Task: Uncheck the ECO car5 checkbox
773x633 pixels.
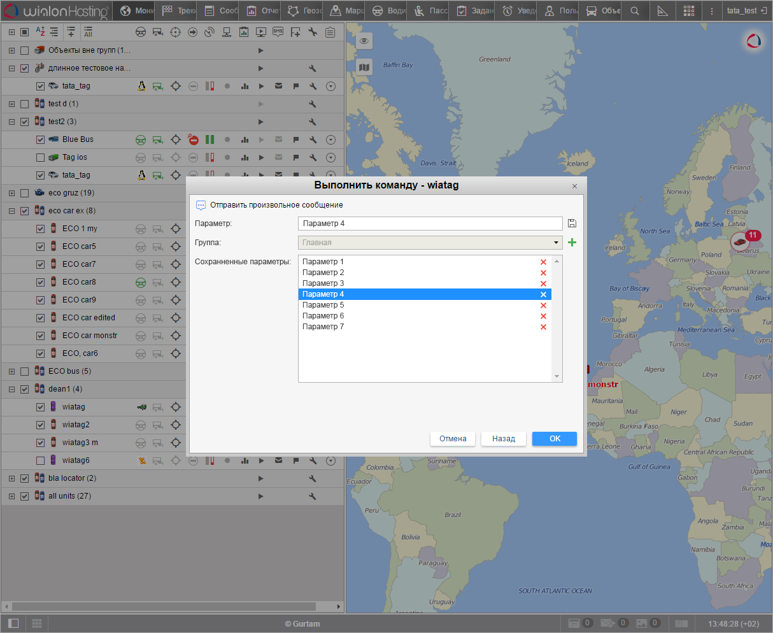Action: (x=41, y=246)
